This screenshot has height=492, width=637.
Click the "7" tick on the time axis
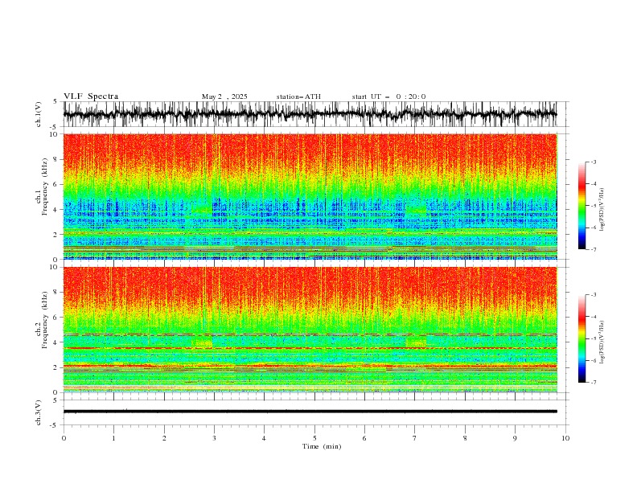415,438
